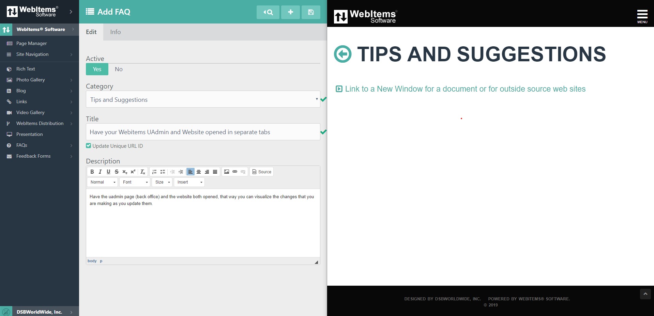Set Active to Yes

(97, 69)
